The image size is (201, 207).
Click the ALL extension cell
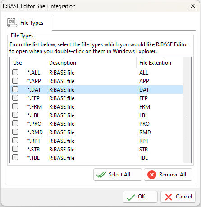click(144, 73)
